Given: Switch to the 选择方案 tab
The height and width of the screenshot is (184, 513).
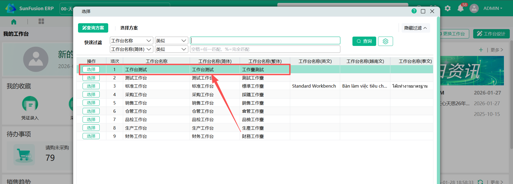Looking at the screenshot, I should pos(129,28).
